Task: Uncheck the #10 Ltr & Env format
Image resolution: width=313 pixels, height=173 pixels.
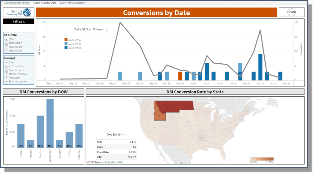Action: pyautogui.click(x=6, y=66)
